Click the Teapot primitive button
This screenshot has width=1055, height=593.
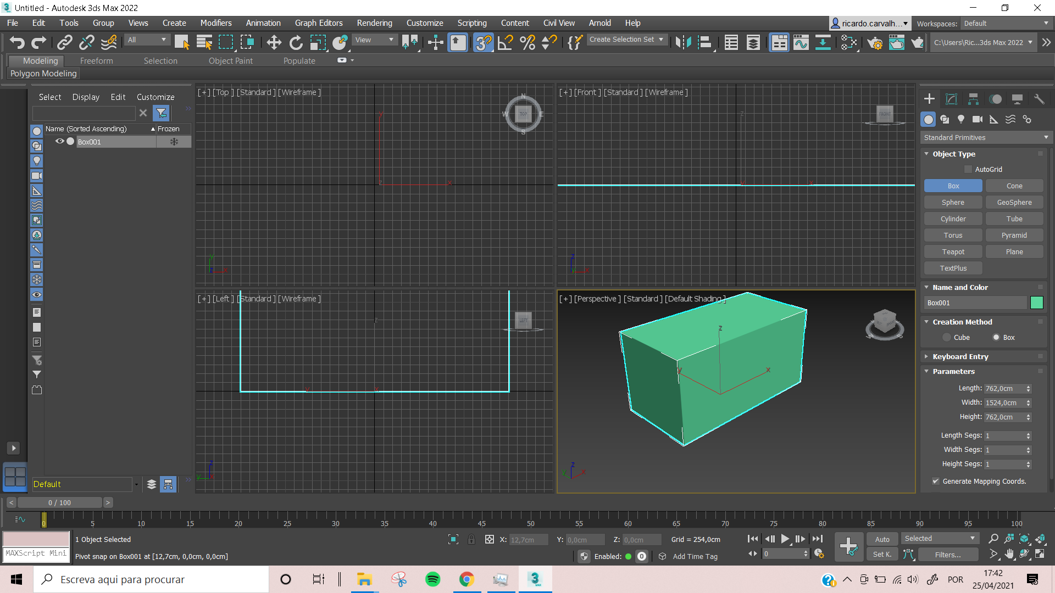953,252
